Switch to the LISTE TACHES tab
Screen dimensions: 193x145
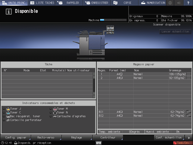click(42, 3)
